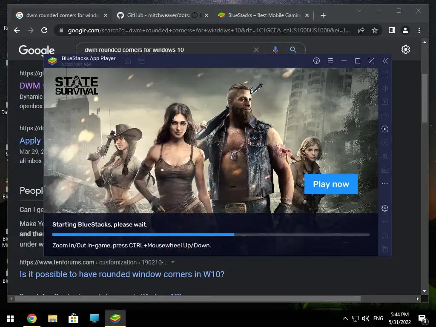The width and height of the screenshot is (436, 327).
Task: Click Chrome share page icon
Action: (x=361, y=30)
